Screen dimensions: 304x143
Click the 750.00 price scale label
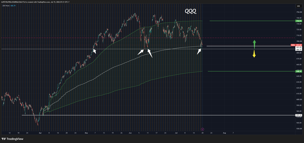coord(299,12)
